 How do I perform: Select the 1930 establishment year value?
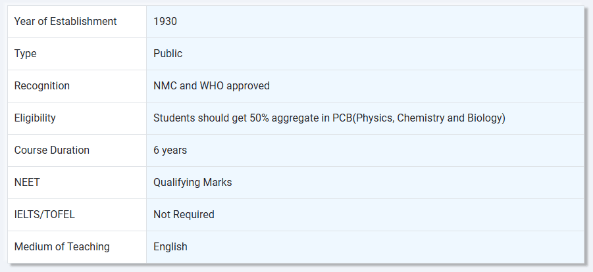tap(165, 22)
